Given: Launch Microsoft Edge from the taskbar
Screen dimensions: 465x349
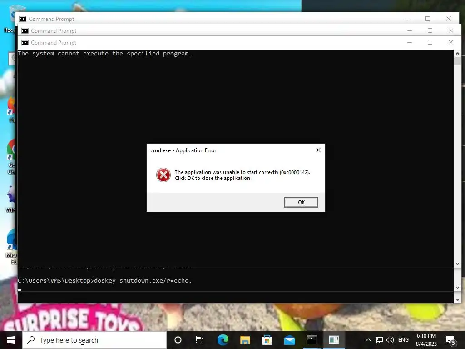Looking at the screenshot, I should pos(223,340).
